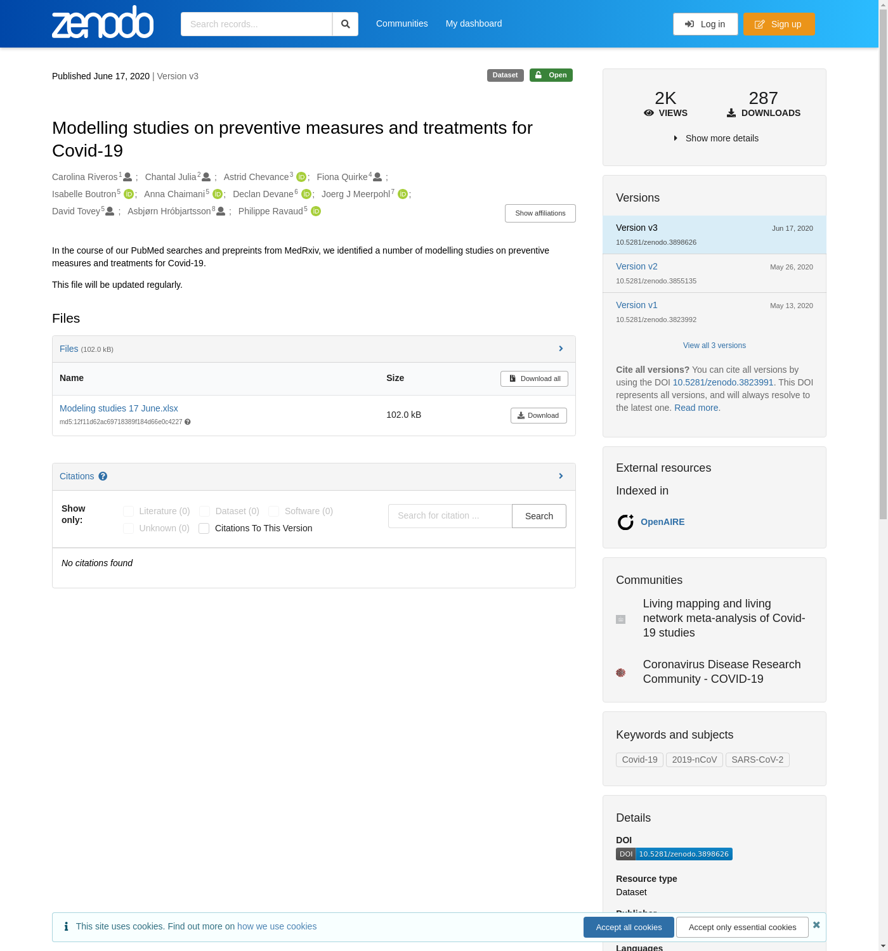Image resolution: width=888 pixels, height=951 pixels.
Task: Toggle the Dataset (0) filter checkbox
Action: click(x=205, y=512)
